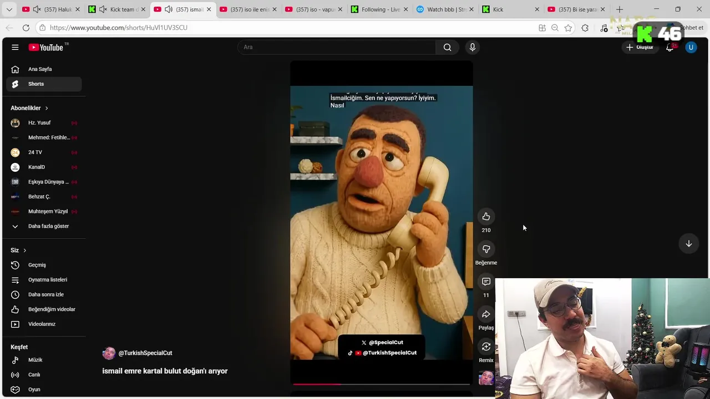The image size is (710, 399).
Task: Click the TurkishSpecialCut channel avatar
Action: tap(109, 353)
